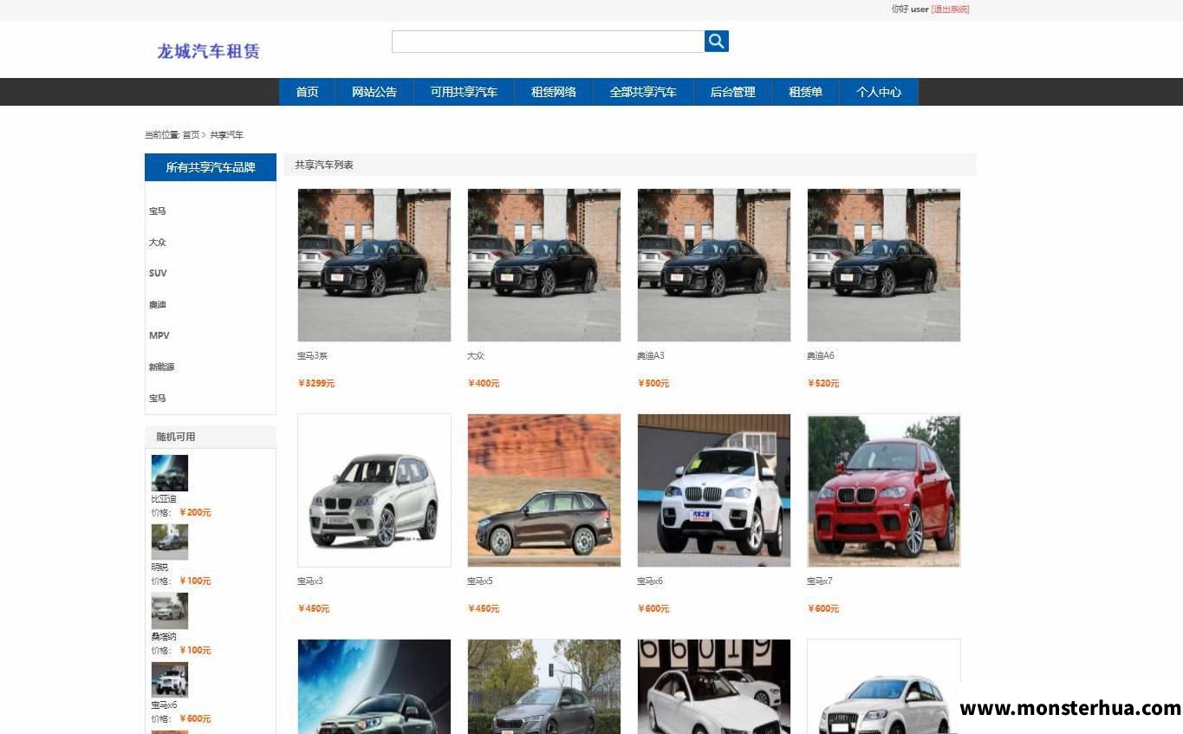
Task: Click the 宝马x5 title link
Action: click(480, 581)
